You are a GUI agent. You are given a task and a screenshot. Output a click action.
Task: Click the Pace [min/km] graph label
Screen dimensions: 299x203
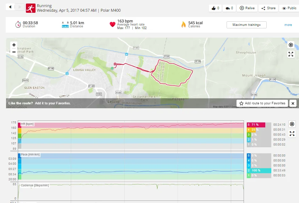pyautogui.click(x=30, y=154)
